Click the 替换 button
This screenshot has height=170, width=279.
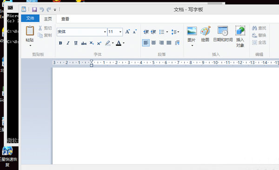259,35
